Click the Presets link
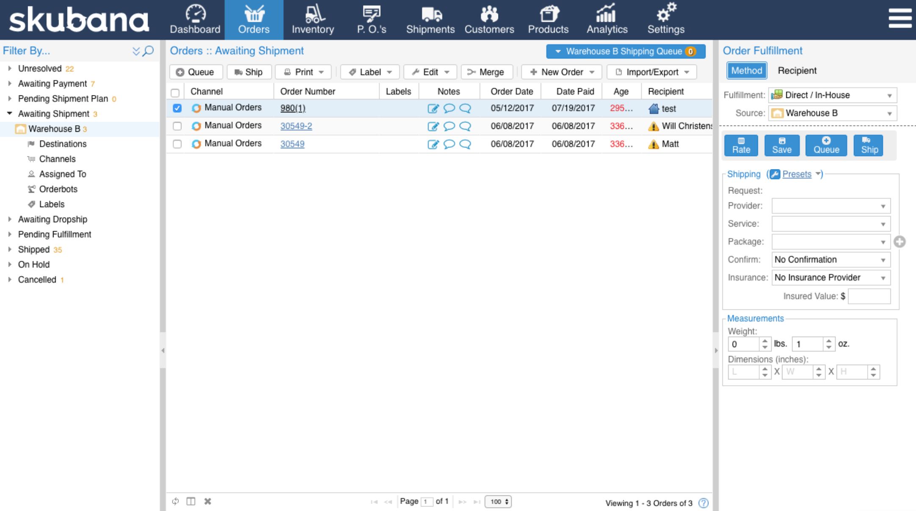The width and height of the screenshot is (916, 511). click(797, 174)
